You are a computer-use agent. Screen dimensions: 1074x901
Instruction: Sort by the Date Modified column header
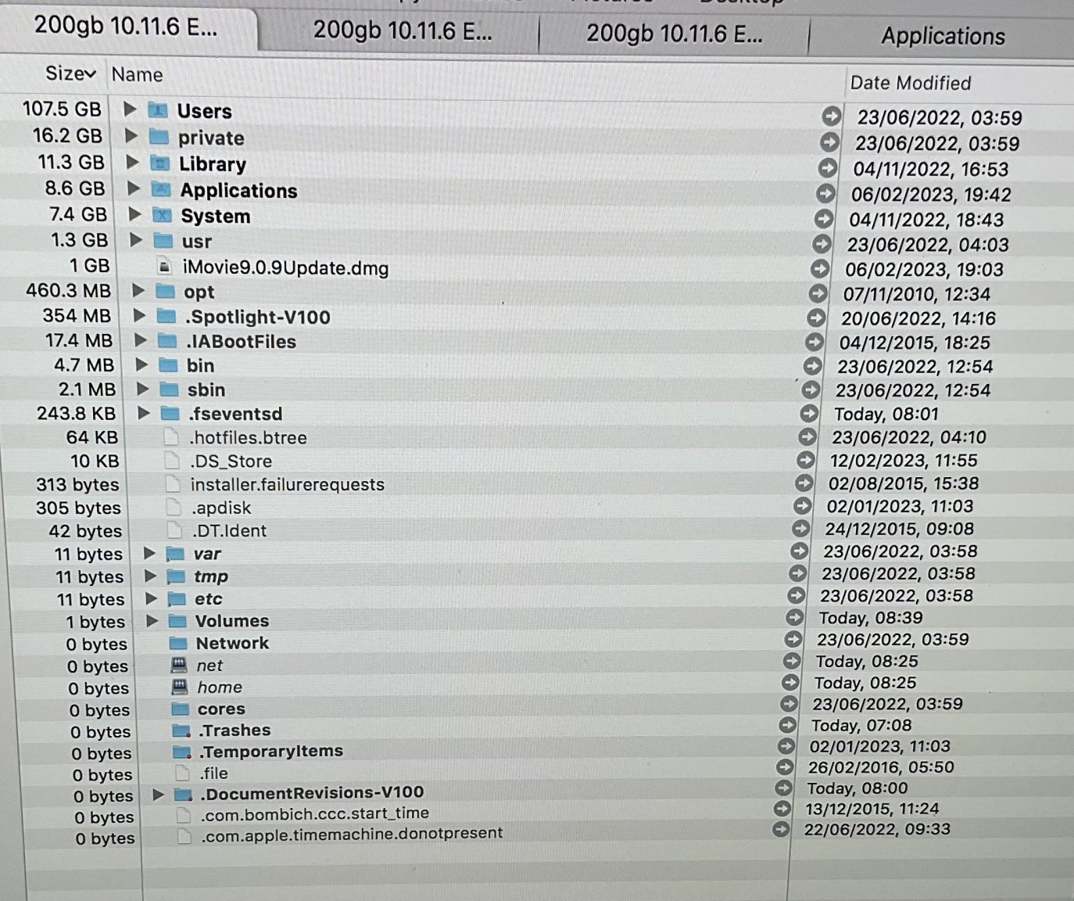[911, 83]
